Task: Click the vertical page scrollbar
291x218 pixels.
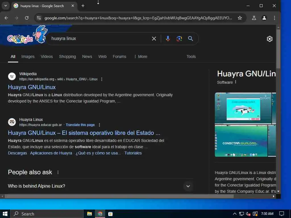Action: pos(278,49)
